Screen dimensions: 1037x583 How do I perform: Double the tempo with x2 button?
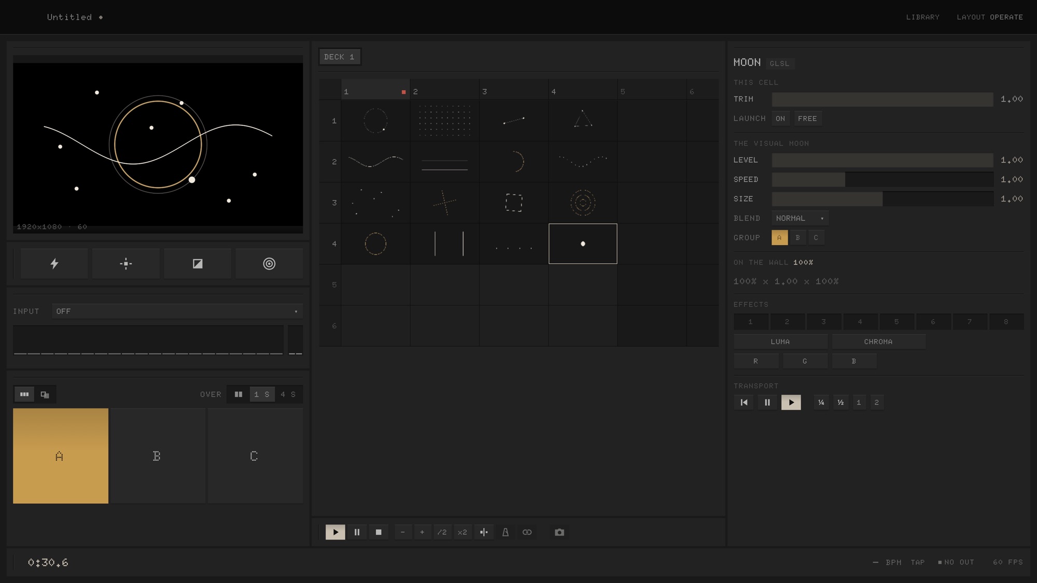[x=463, y=532]
